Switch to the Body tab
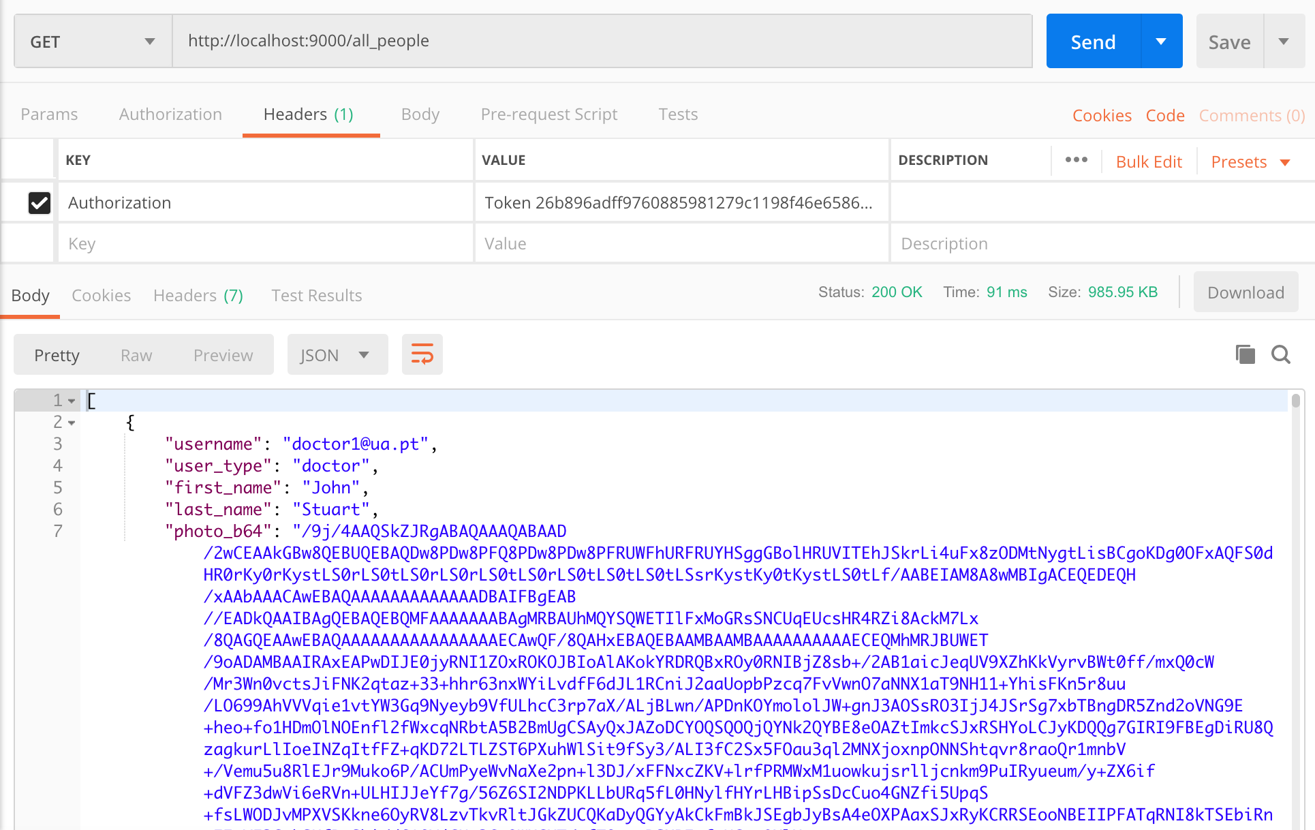Image resolution: width=1315 pixels, height=830 pixels. (x=418, y=114)
